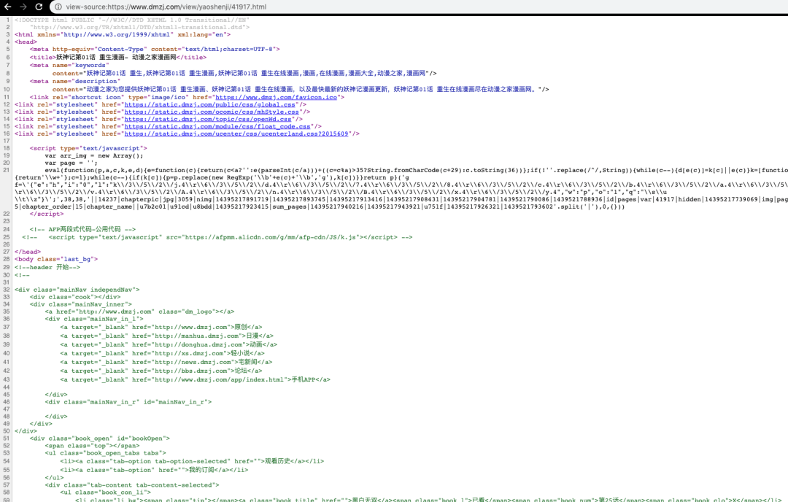Open the float_code.css stylesheet link
Screen dimensions: 788x502
coord(217,126)
